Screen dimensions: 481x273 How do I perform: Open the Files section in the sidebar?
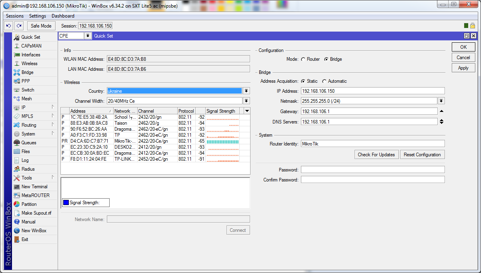[26, 151]
